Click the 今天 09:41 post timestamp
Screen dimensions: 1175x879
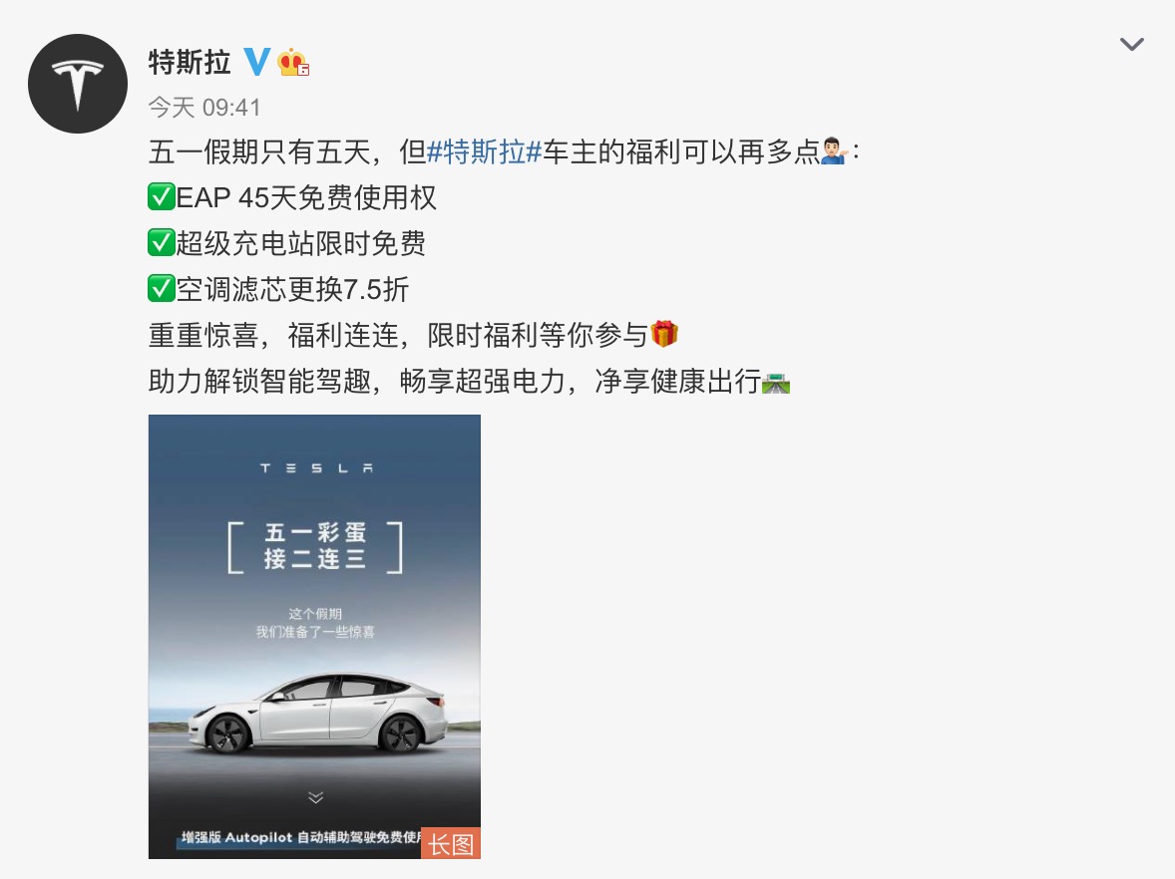[204, 108]
